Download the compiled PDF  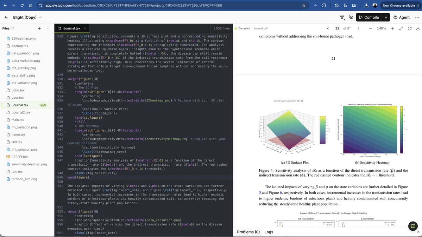point(418,28)
